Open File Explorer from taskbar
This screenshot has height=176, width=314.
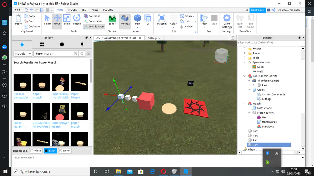(x=118, y=171)
